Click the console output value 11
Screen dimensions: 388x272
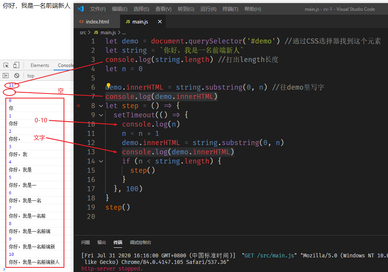point(12,85)
